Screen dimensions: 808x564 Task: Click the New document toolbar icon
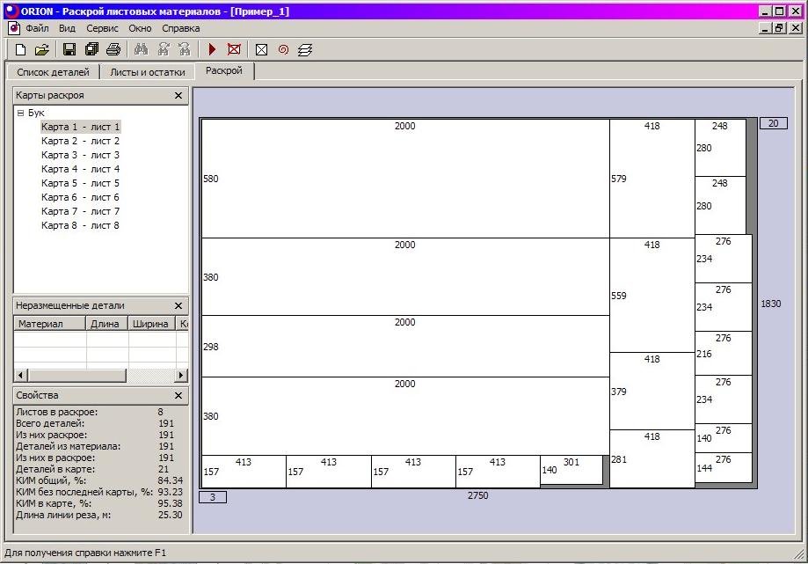pos(21,50)
